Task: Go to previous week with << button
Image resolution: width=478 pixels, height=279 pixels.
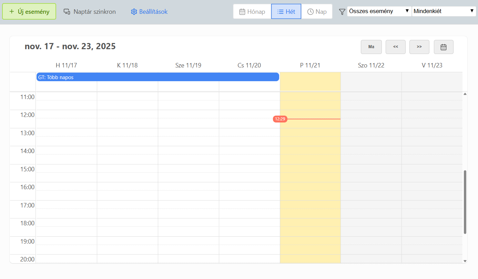Action: point(395,47)
